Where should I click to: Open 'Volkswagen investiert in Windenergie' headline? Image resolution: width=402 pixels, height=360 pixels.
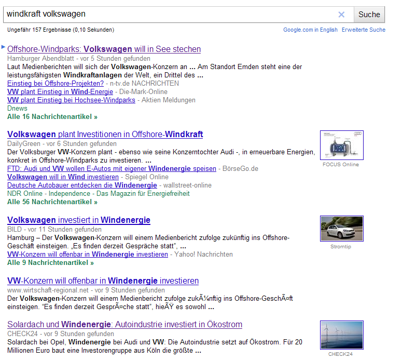(79, 220)
